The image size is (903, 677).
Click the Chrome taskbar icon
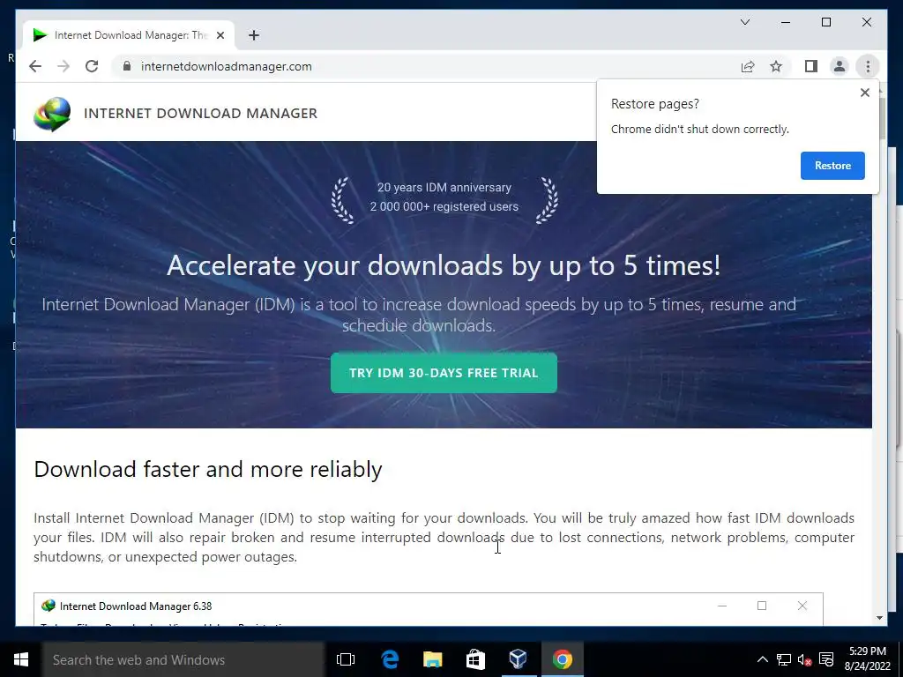[x=562, y=659]
